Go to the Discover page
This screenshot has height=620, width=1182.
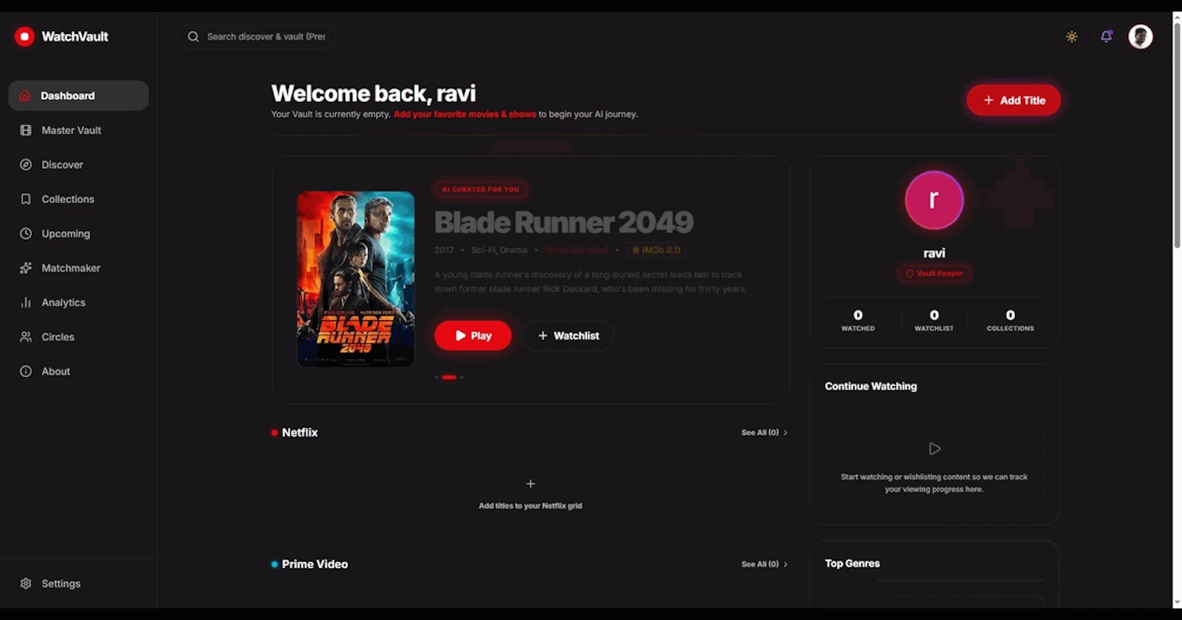[78, 165]
